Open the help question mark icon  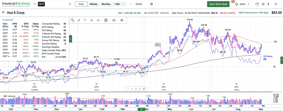(276, 4)
